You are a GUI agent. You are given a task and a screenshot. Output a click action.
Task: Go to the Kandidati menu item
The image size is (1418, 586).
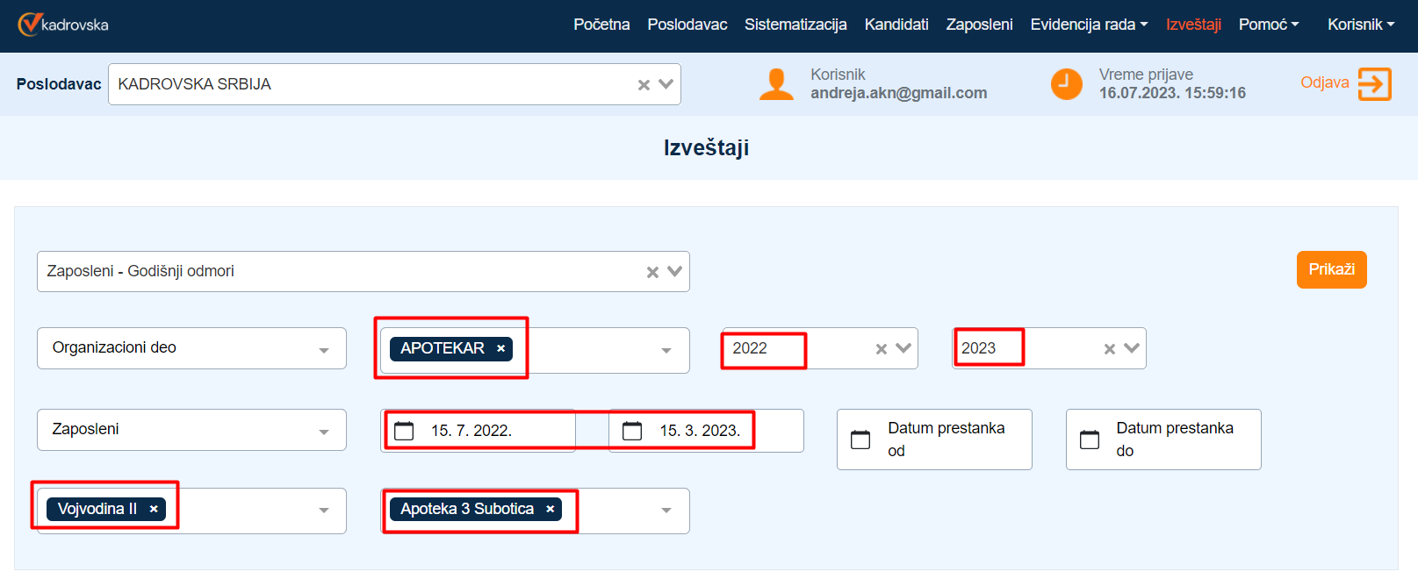point(896,25)
